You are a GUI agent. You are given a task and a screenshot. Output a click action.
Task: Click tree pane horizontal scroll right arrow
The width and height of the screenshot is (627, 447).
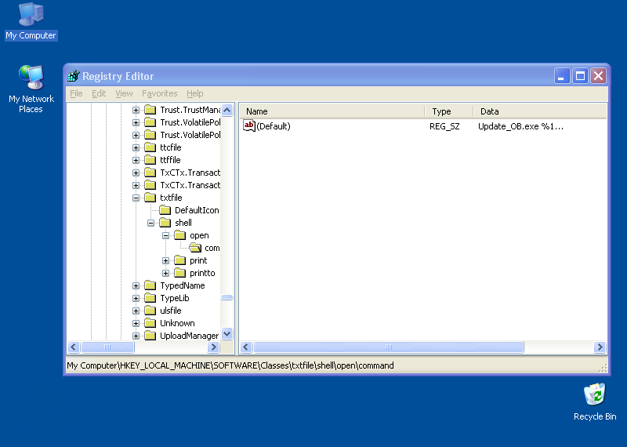pos(213,347)
